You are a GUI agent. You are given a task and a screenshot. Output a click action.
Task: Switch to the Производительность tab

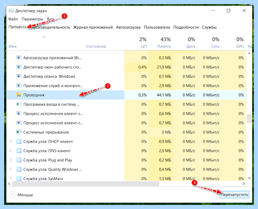tap(51, 27)
